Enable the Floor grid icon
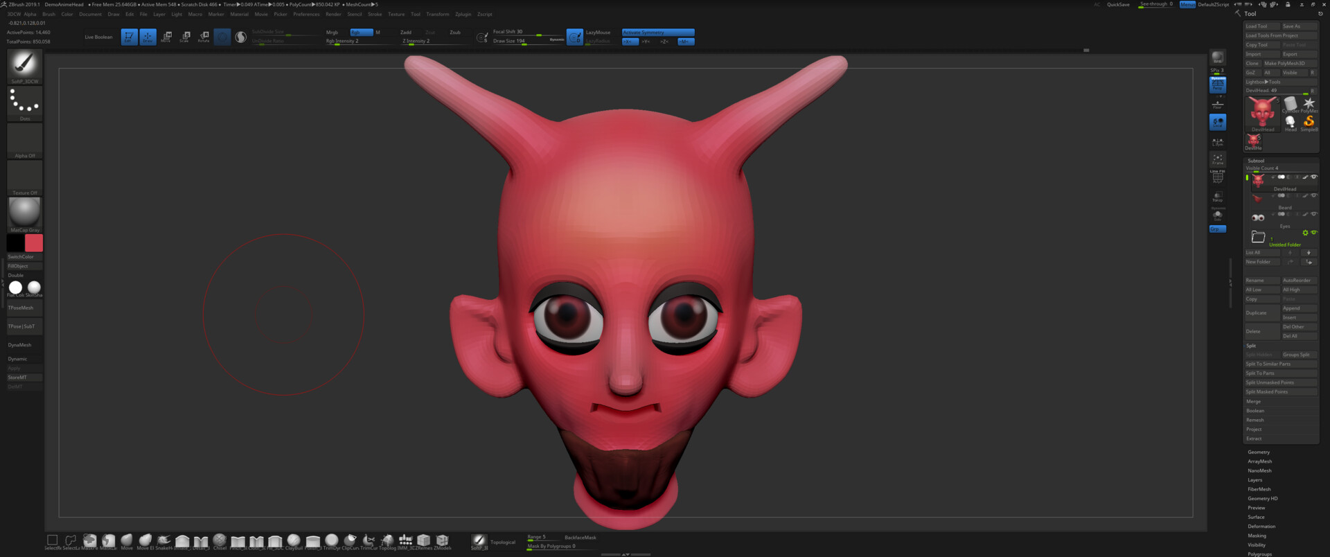This screenshot has width=1330, height=557. pyautogui.click(x=1218, y=105)
